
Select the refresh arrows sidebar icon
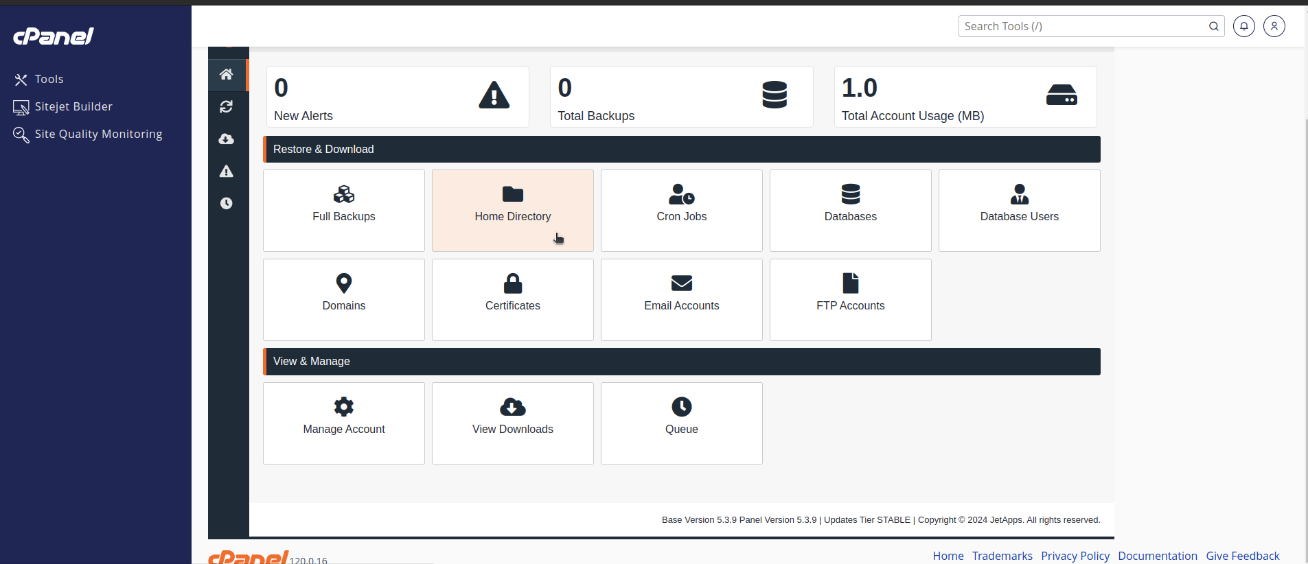coord(227,106)
